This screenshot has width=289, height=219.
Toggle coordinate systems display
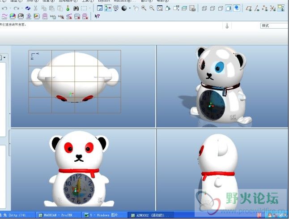(x=273, y=9)
